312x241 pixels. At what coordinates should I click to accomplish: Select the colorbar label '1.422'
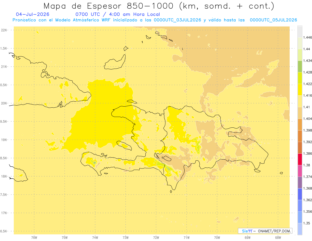click(x=308, y=84)
